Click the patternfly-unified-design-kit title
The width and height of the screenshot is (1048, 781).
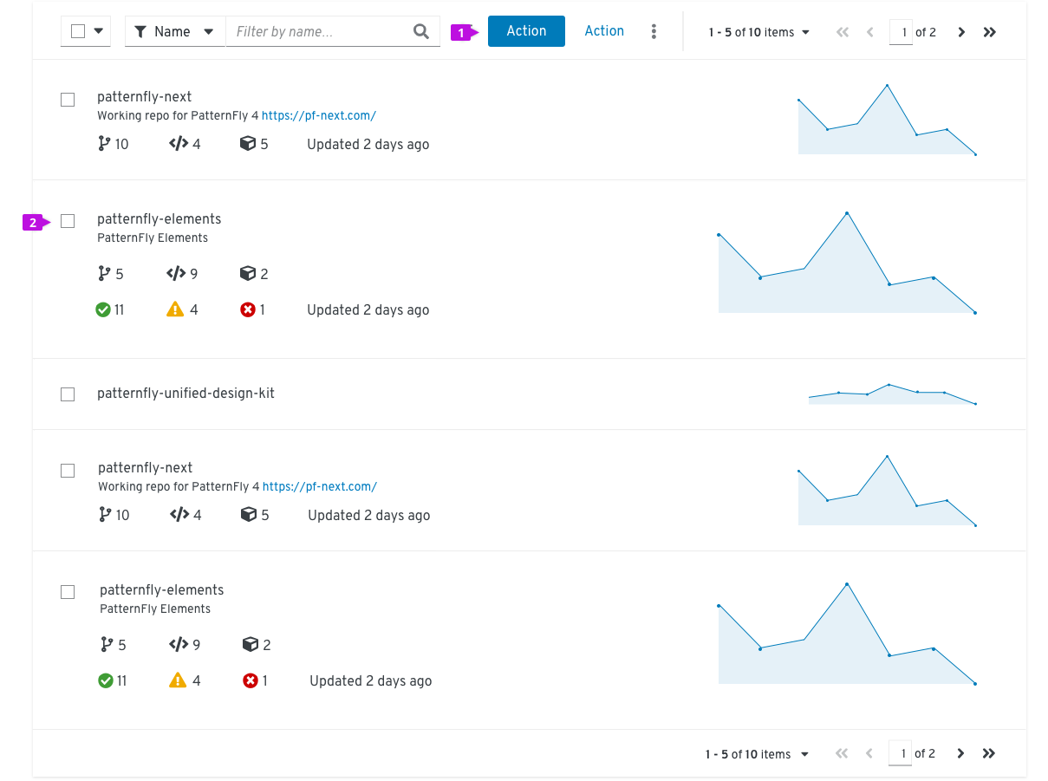coord(186,393)
